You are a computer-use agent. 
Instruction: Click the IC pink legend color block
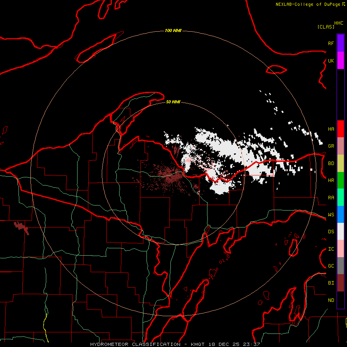coord(340,249)
